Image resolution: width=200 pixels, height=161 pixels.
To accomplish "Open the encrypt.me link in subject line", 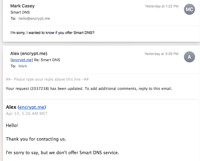I will (x=22, y=60).
